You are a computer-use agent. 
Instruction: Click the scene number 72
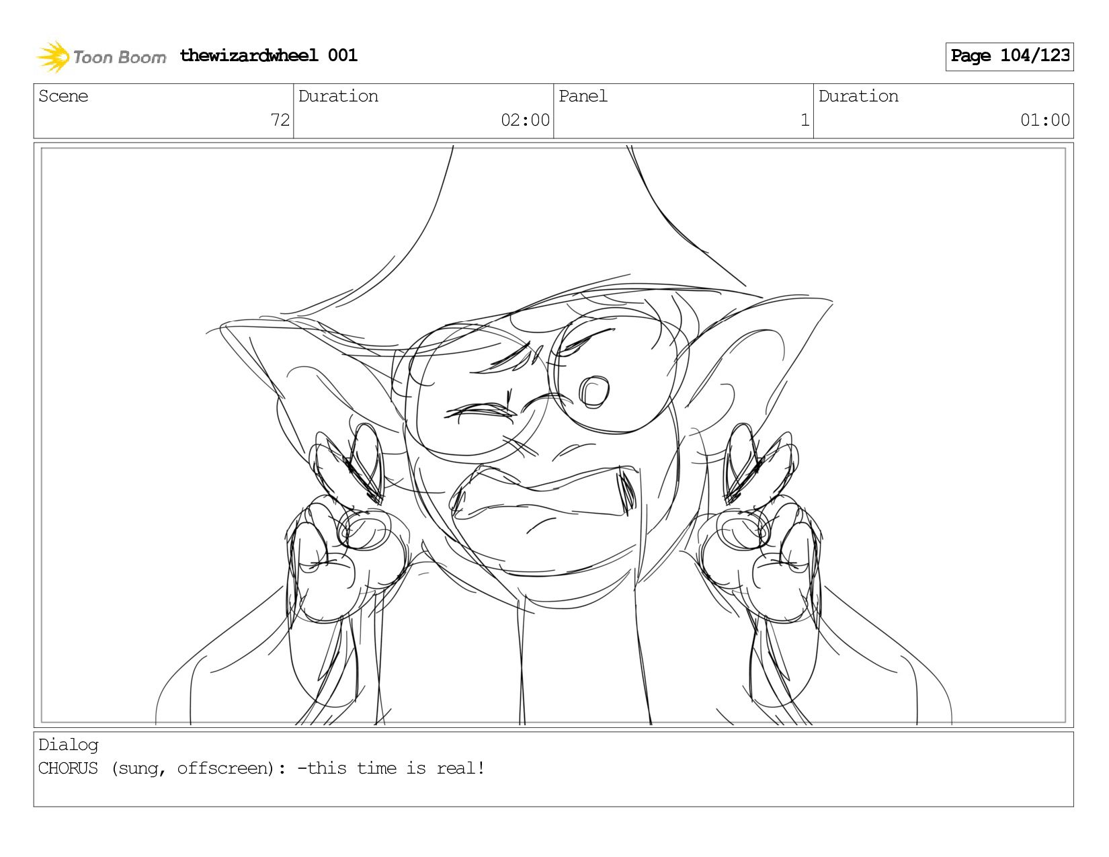click(x=280, y=120)
